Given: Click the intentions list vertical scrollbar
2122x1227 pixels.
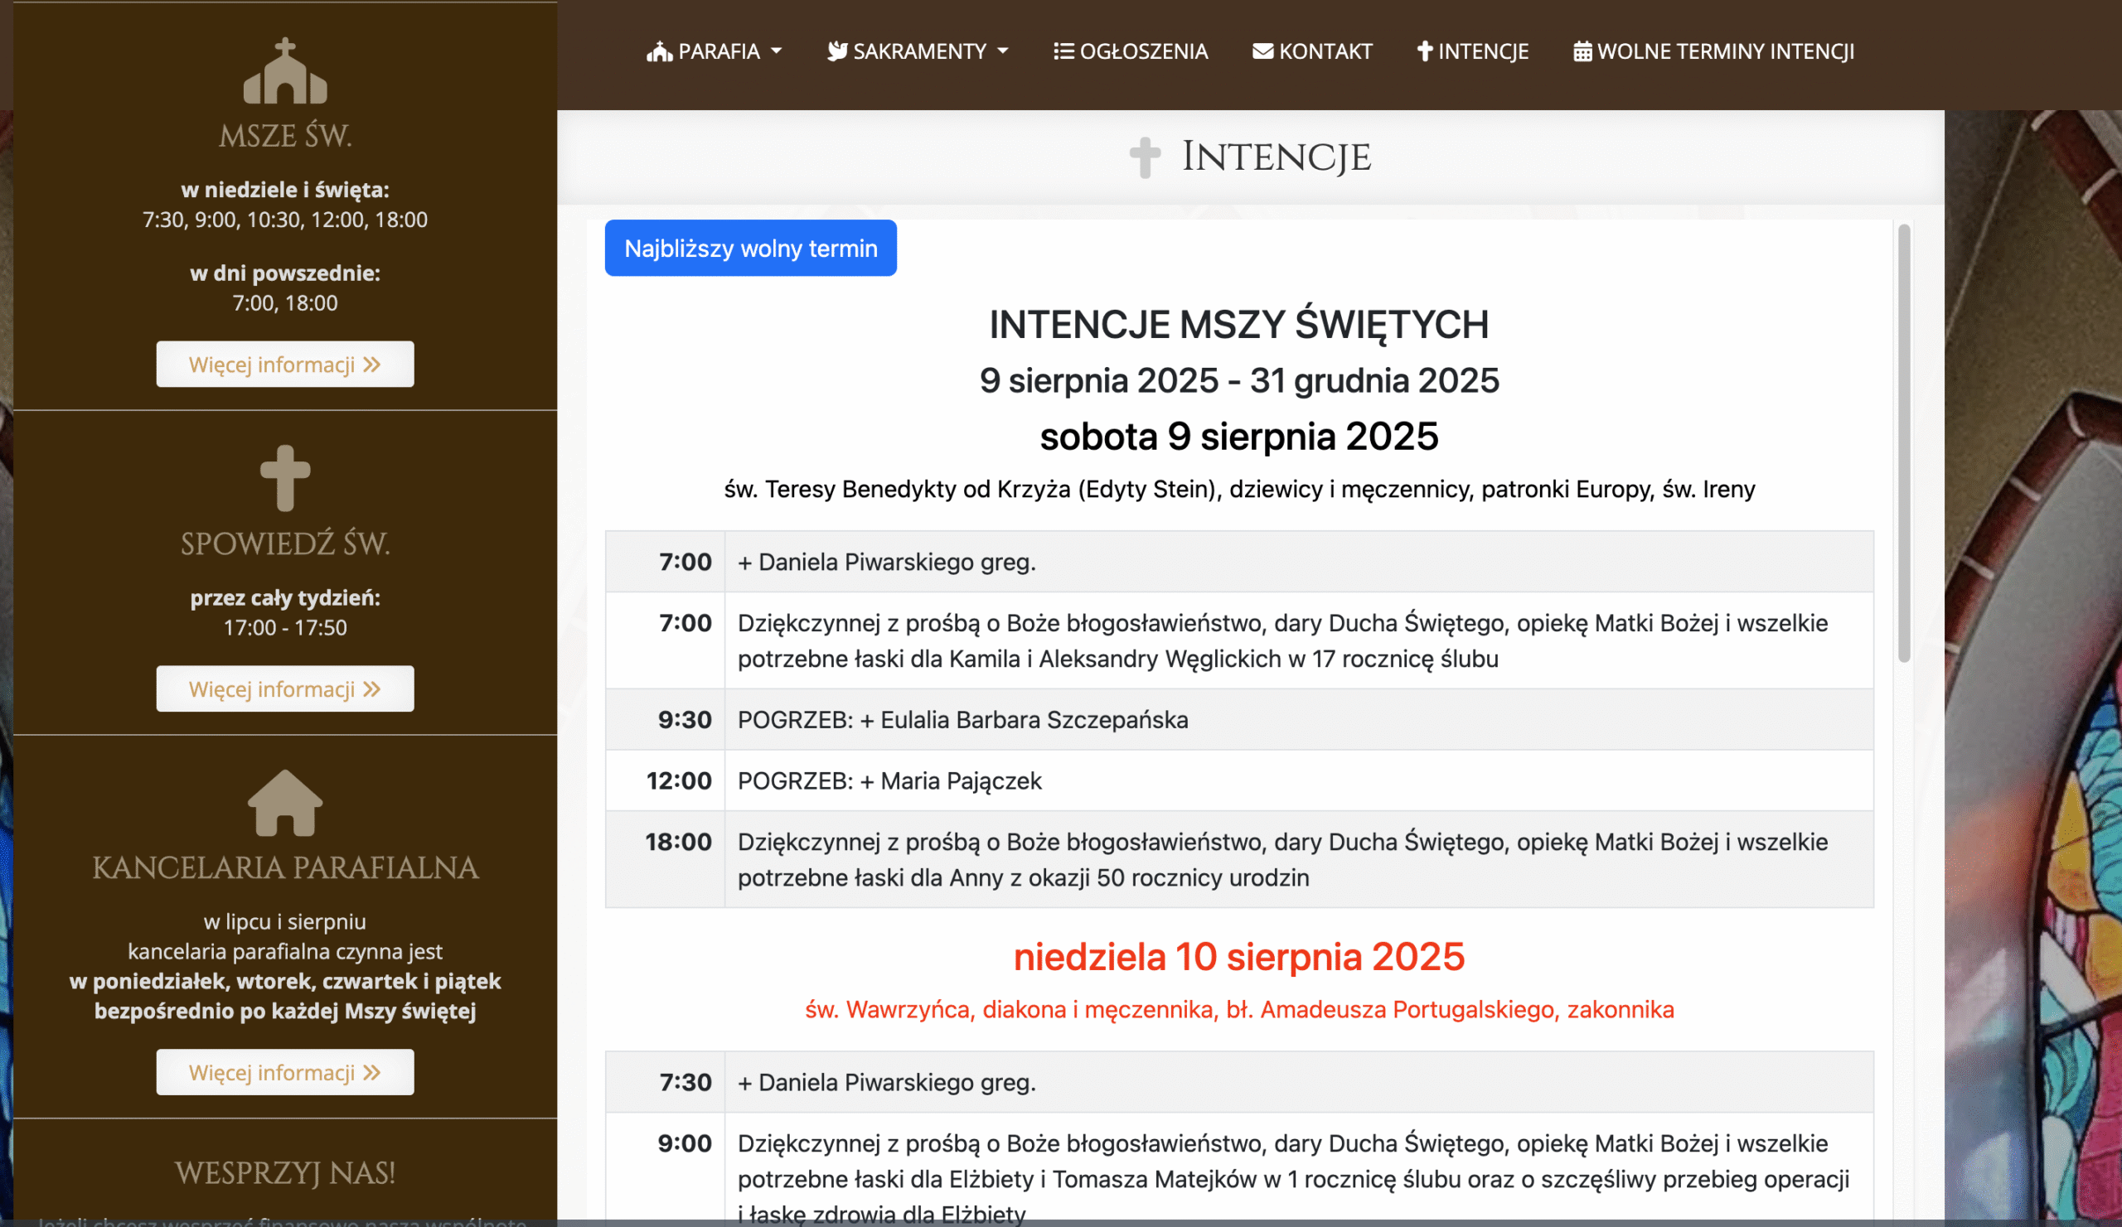Looking at the screenshot, I should pos(1904,442).
